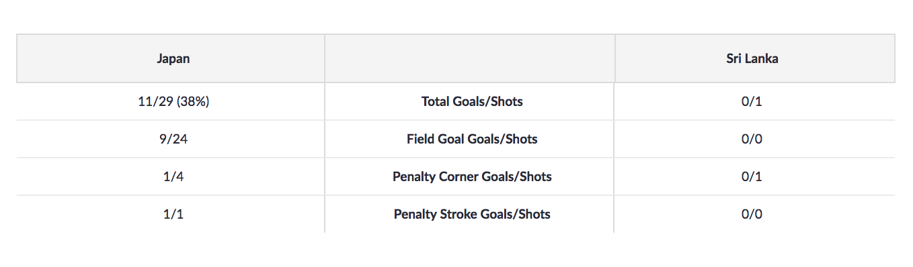913x267 pixels.
Task: Click the (38%) percentage in Japan's total
Action: [x=192, y=102]
